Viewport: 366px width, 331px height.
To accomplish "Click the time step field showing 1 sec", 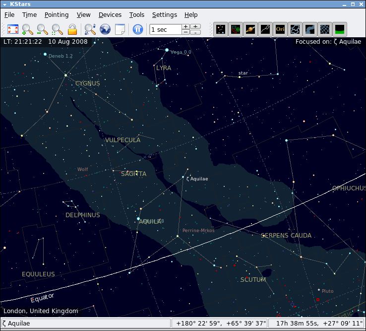I will click(165, 29).
